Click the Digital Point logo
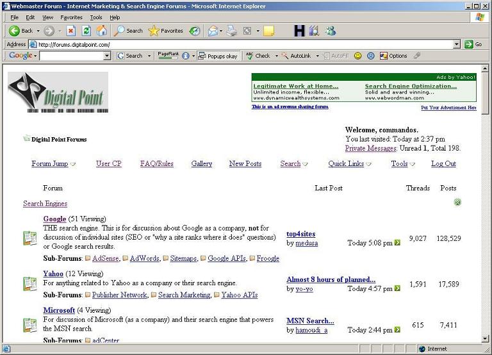492x355 pixels. click(x=58, y=92)
